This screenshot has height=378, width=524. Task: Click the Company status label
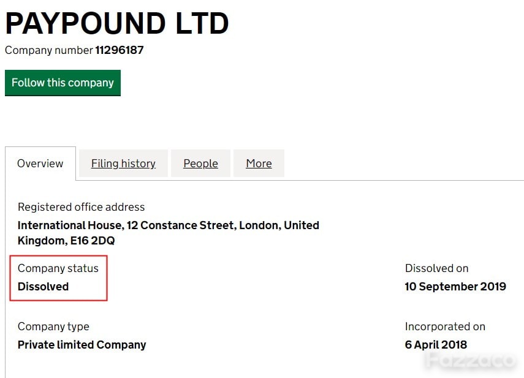coord(58,268)
